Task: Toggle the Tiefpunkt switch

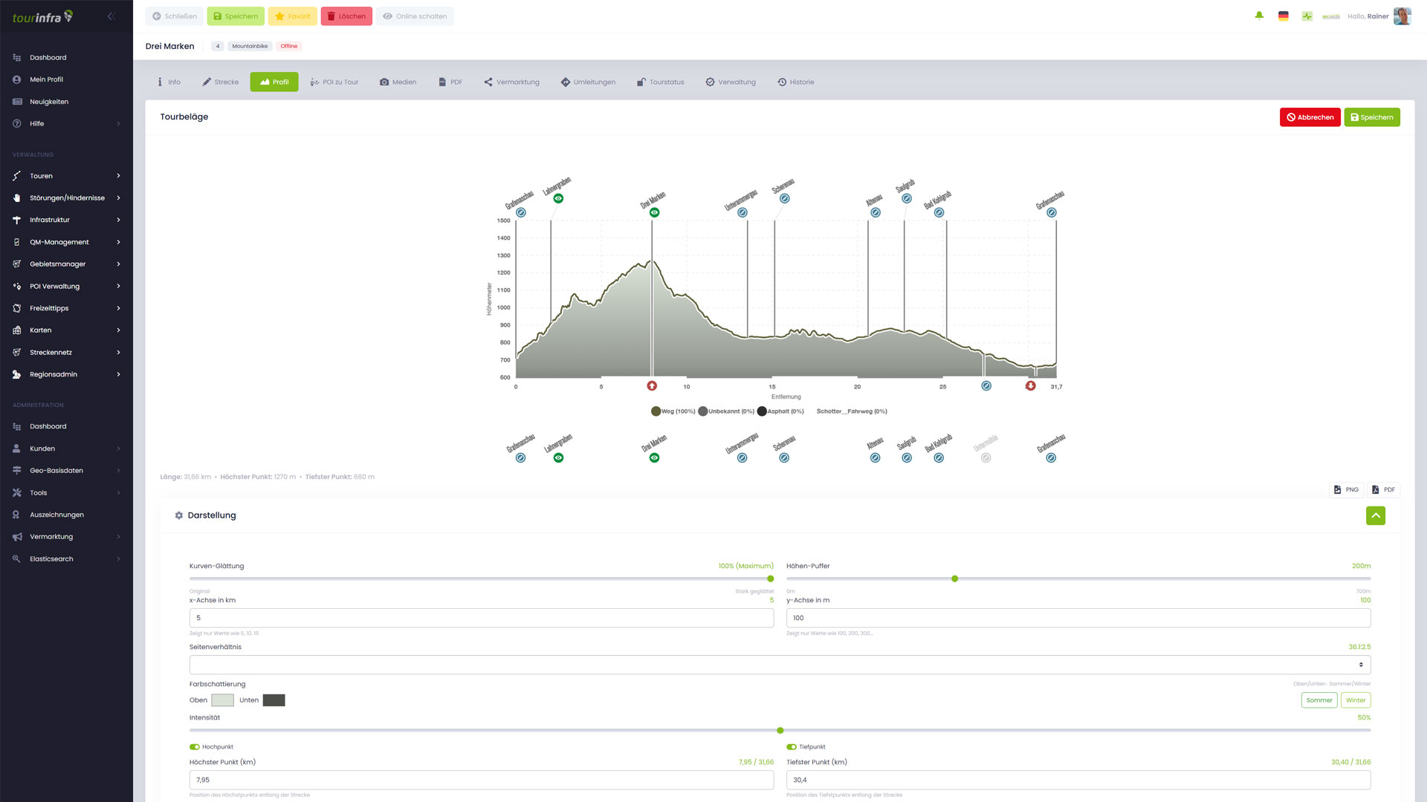Action: 792,747
